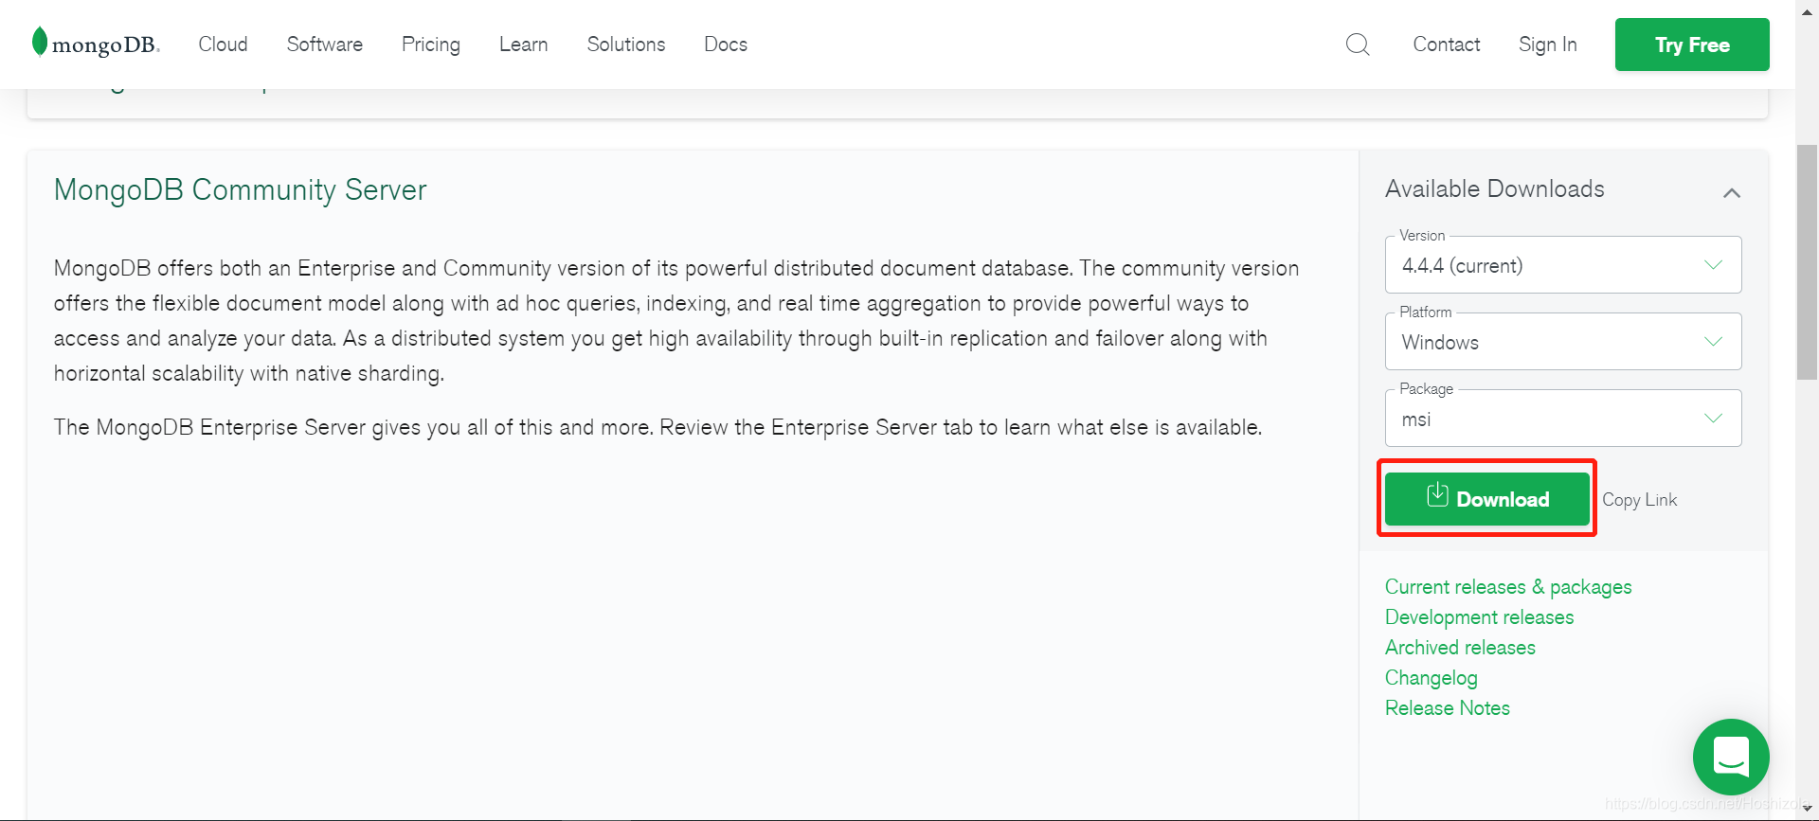Viewport: 1819px width, 821px height.
Task: Open the Cloud menu
Action: point(223,45)
